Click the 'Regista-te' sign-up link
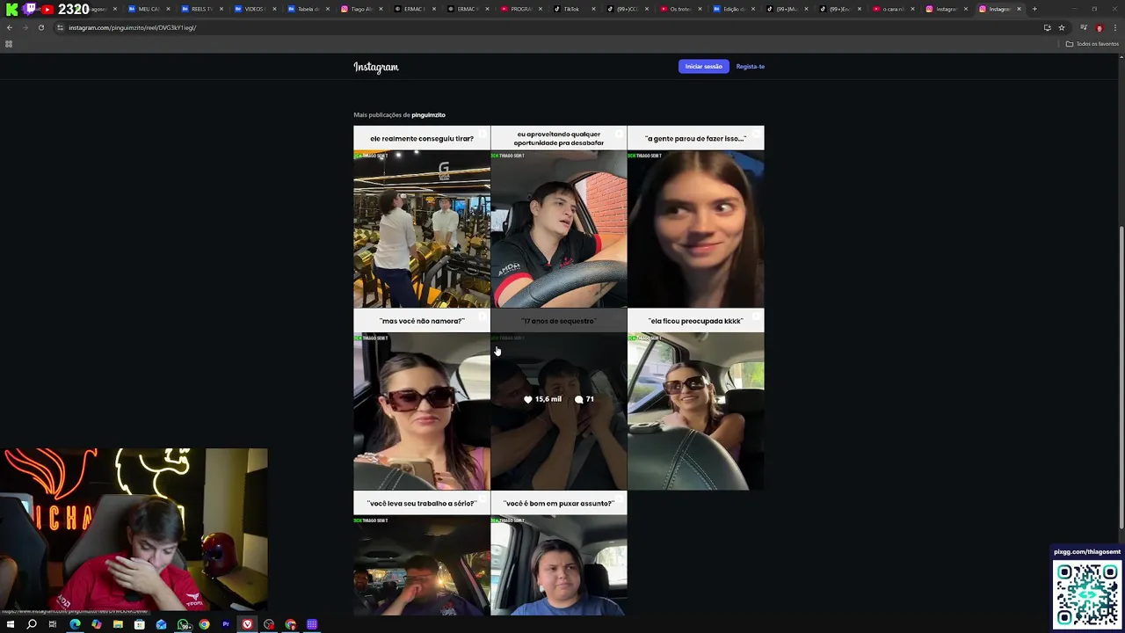Screen dimensions: 1125x633 (x=750, y=66)
